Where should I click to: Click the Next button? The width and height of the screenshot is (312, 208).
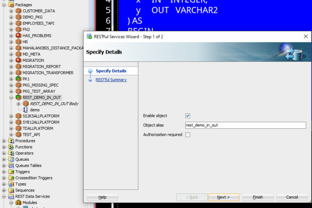point(223,197)
